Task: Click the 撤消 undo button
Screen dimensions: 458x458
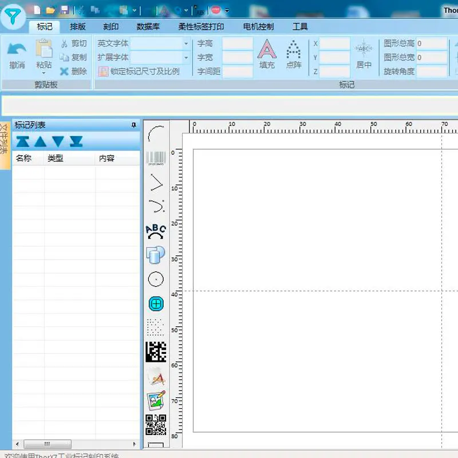Action: 17,56
